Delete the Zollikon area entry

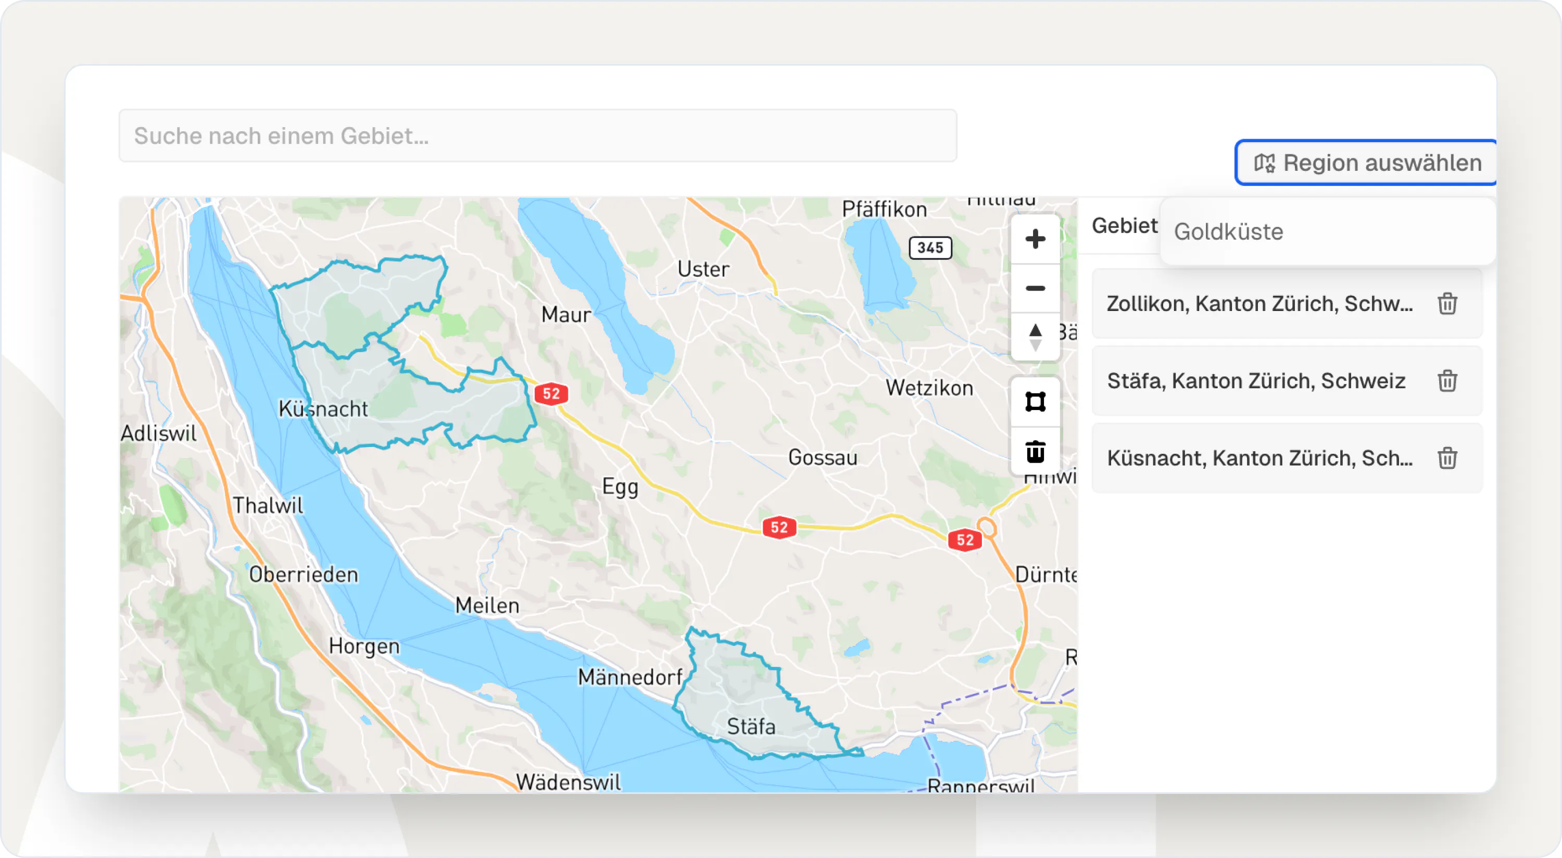[x=1447, y=303]
